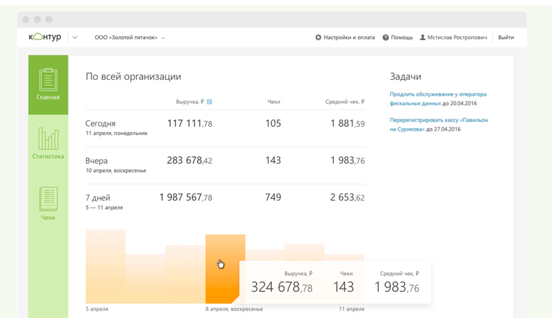Click the Средний чек column header in the table
This screenshot has height=318, width=552.
coord(344,102)
